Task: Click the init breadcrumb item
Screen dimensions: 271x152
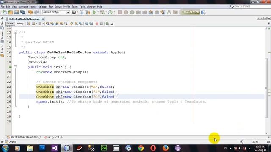Action: pos(49,137)
